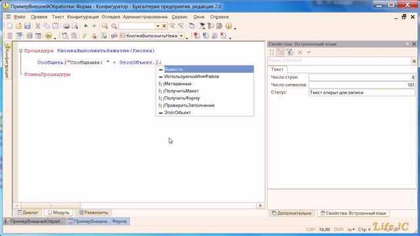Cut selection with the scissors icon
The width and height of the screenshot is (420, 236).
pyautogui.click(x=38, y=26)
